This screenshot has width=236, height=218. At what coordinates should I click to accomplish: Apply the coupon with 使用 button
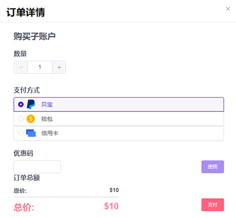(212, 167)
